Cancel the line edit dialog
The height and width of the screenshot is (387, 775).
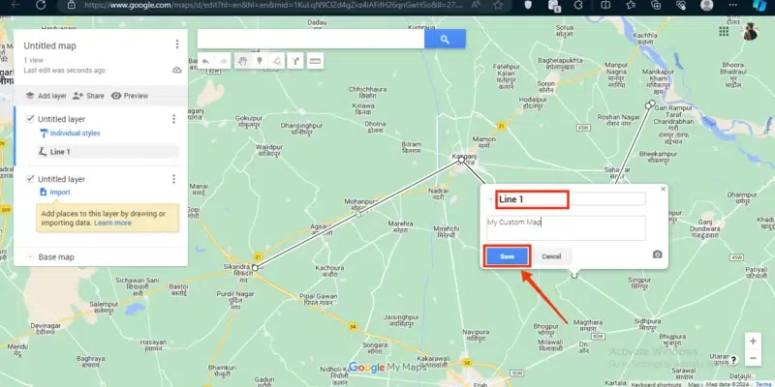pos(551,256)
